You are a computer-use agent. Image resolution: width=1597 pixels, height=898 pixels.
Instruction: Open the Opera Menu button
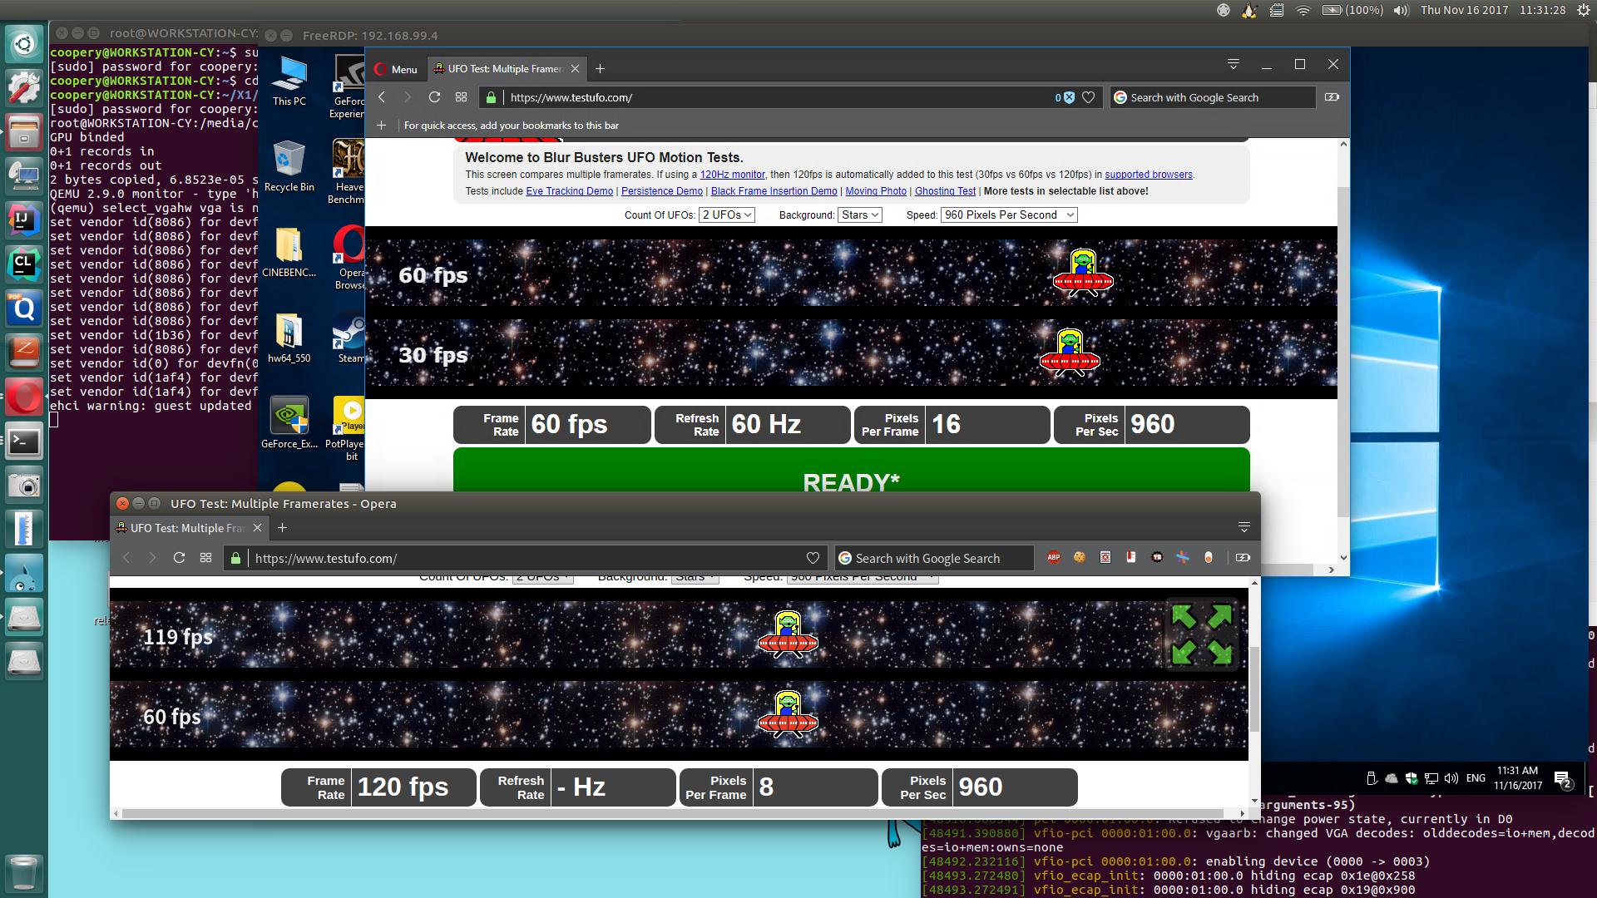396,69
